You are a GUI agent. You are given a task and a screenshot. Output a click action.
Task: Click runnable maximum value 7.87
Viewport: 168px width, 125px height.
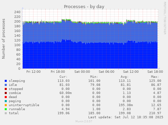pos(157,109)
